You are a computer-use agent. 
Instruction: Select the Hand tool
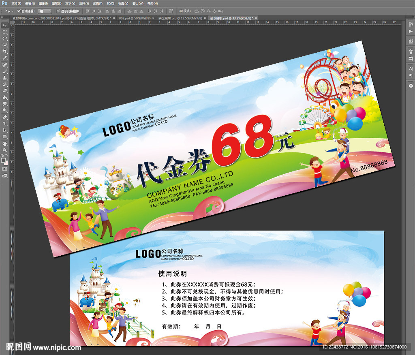click(x=5, y=143)
